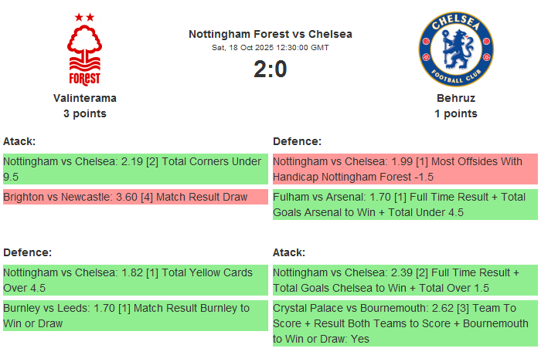
Task: Open the Nottingham Forest vs Chelsea match title
Action: tap(270, 34)
